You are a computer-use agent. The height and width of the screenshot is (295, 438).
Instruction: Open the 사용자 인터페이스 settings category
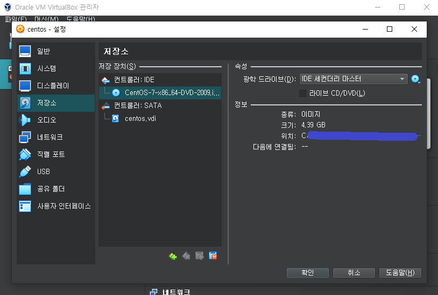(x=56, y=206)
